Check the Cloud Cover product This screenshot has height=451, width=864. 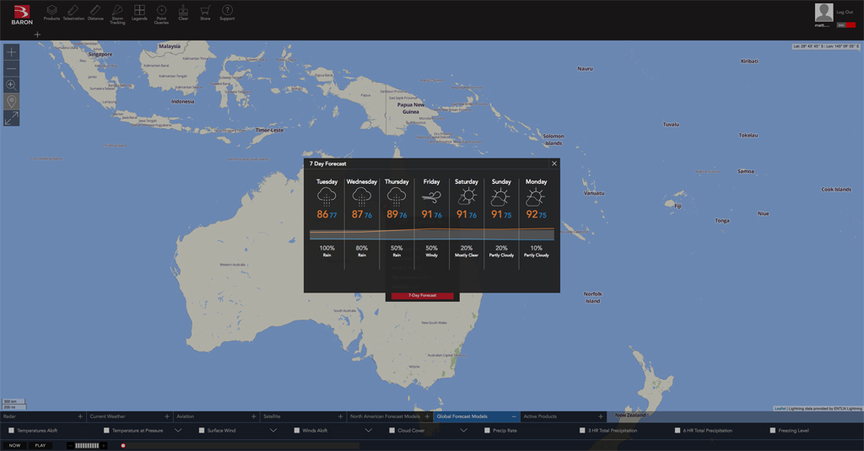(x=392, y=431)
